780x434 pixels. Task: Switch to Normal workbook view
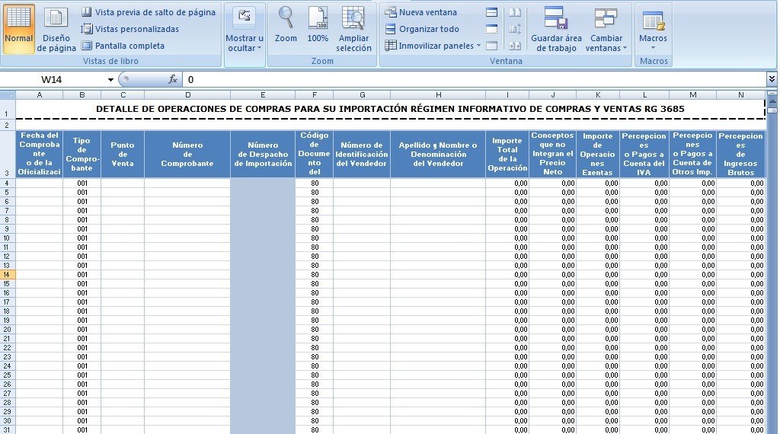(x=18, y=29)
